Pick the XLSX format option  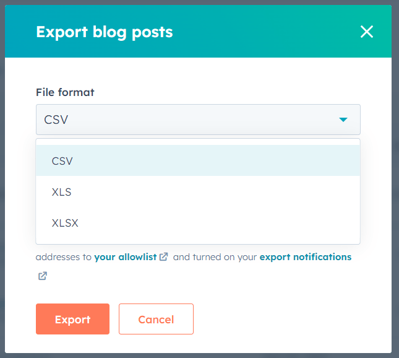[x=65, y=223]
